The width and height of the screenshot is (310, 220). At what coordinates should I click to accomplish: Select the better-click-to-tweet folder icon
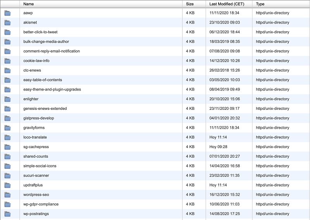click(7, 32)
